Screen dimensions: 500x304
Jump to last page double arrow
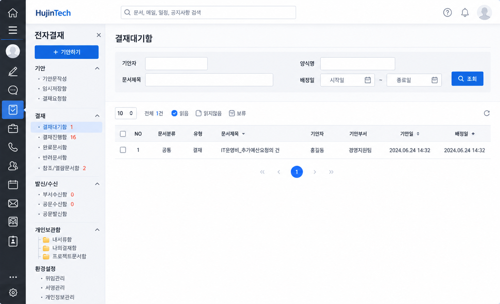(x=331, y=172)
